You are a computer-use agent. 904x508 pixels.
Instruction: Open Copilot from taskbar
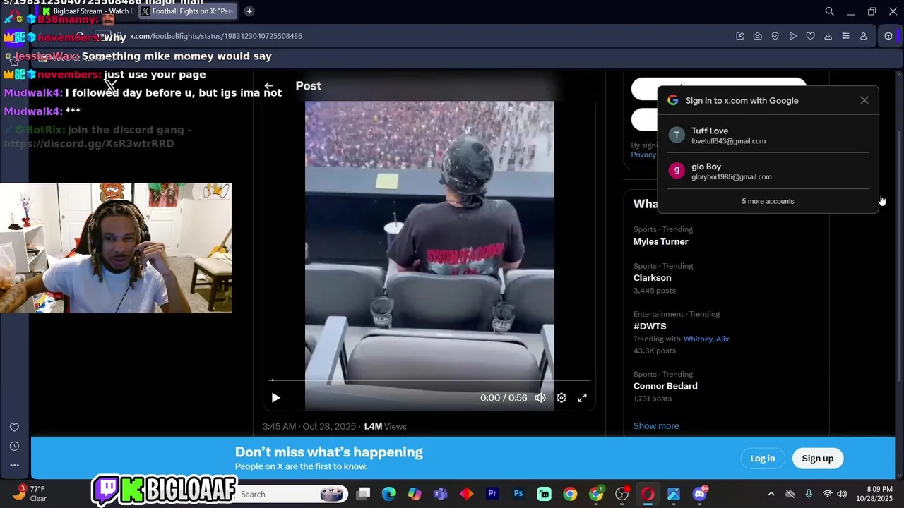click(415, 494)
